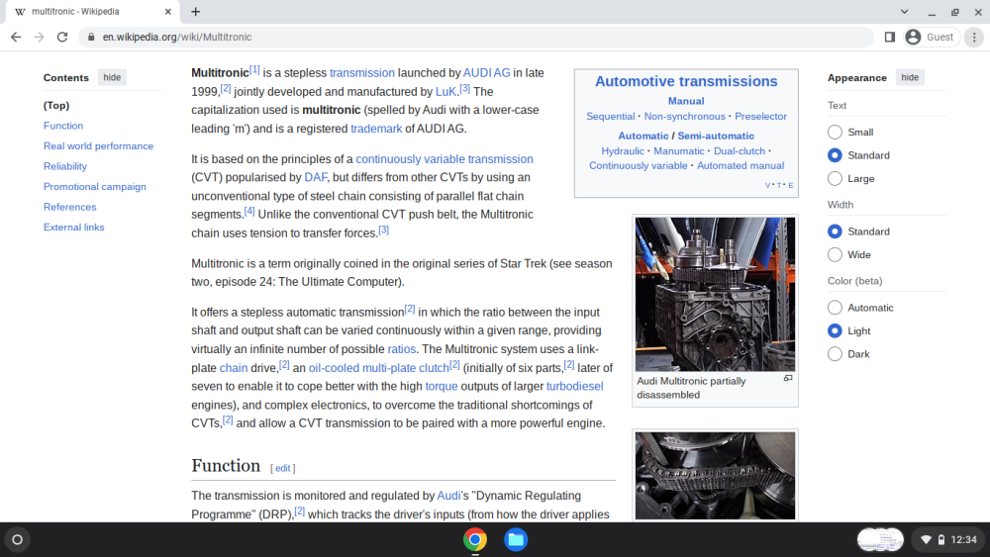Jump to External links in Contents

[74, 228]
